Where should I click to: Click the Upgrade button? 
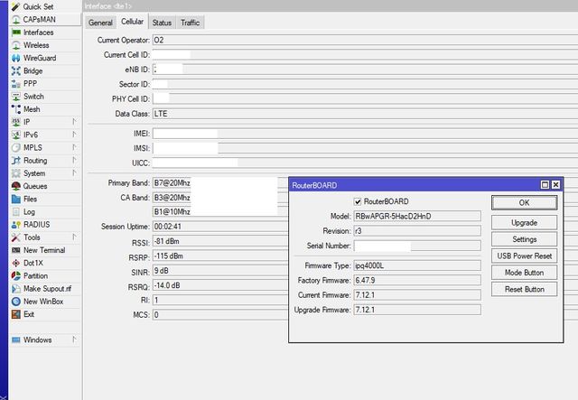pyautogui.click(x=524, y=223)
